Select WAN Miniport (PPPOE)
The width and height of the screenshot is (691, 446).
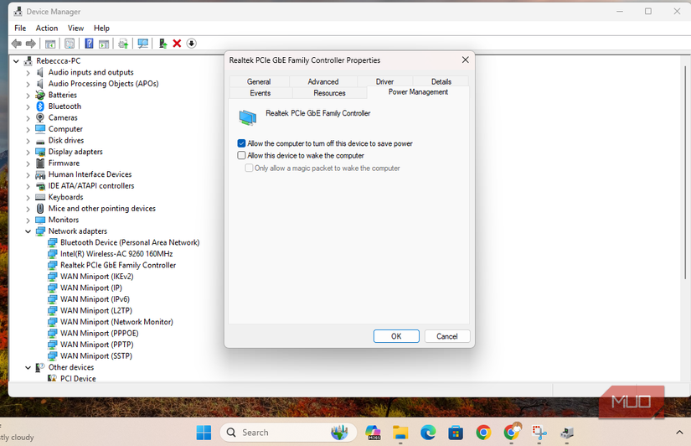[100, 333]
